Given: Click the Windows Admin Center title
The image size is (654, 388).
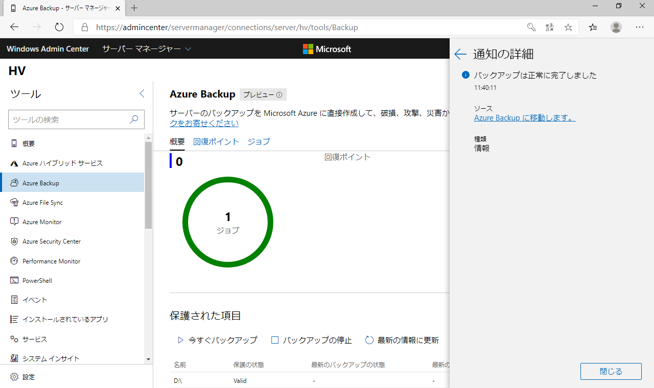Looking at the screenshot, I should point(48,49).
